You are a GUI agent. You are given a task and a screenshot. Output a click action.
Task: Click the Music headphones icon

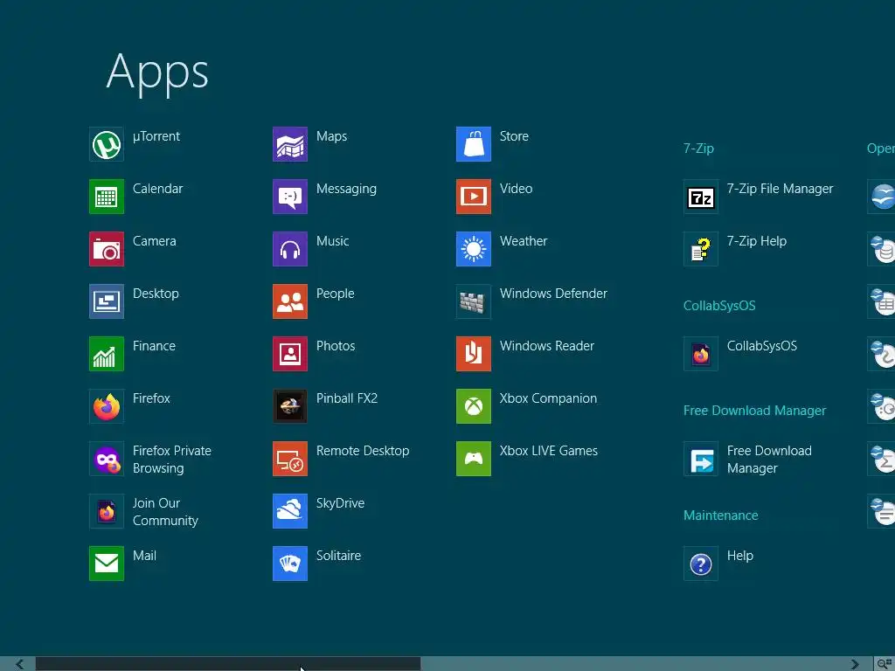coord(290,249)
